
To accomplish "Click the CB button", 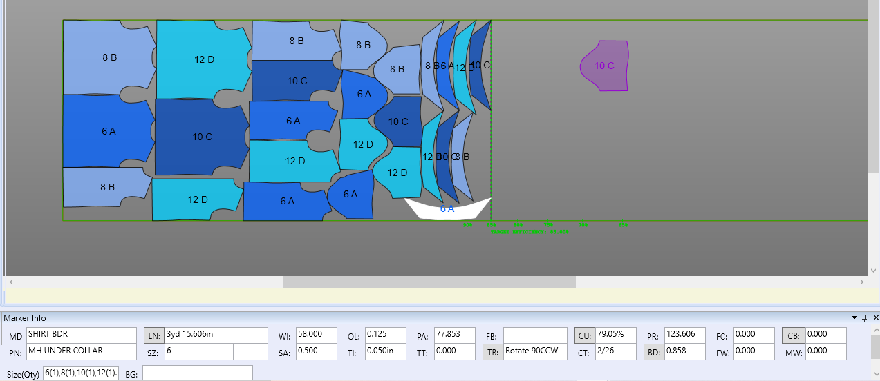I will (793, 335).
